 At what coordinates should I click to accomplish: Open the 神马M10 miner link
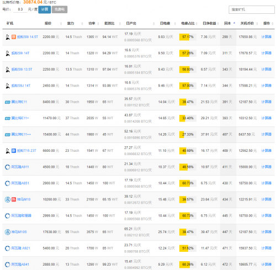coord(24,199)
